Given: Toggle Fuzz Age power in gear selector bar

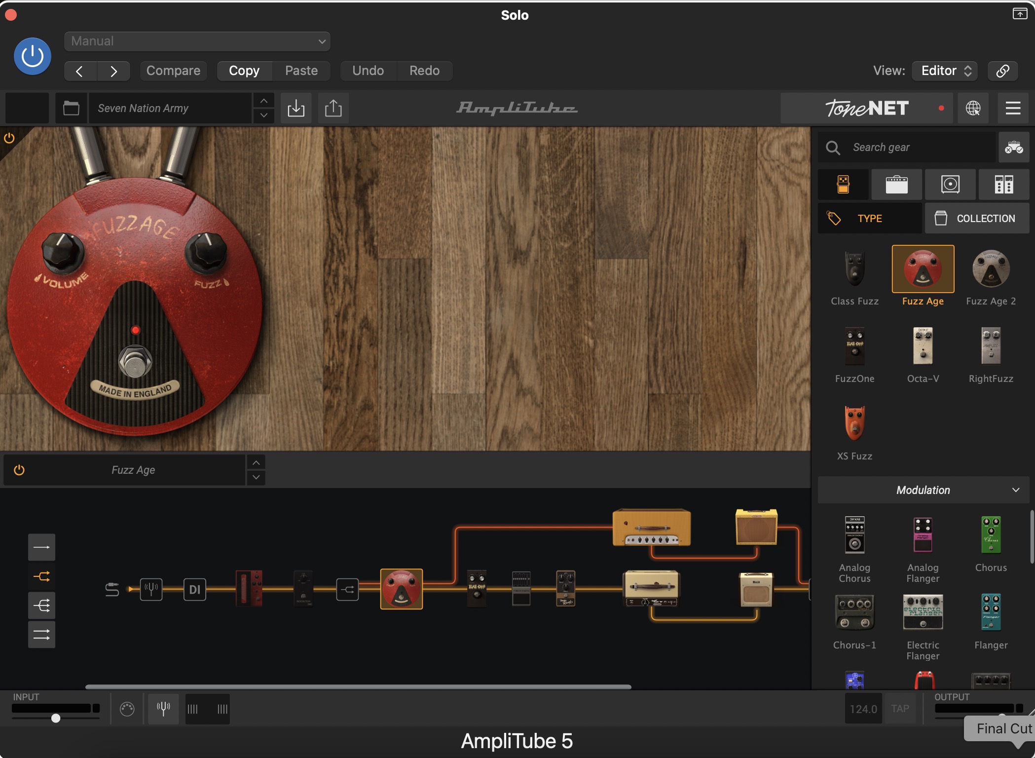Looking at the screenshot, I should pyautogui.click(x=19, y=470).
